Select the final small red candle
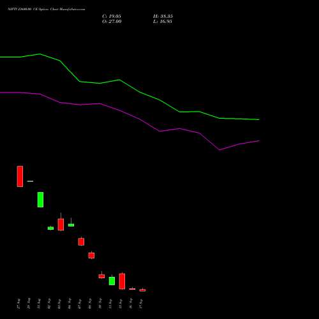The width and height of the screenshot is (319, 319). coord(142,290)
